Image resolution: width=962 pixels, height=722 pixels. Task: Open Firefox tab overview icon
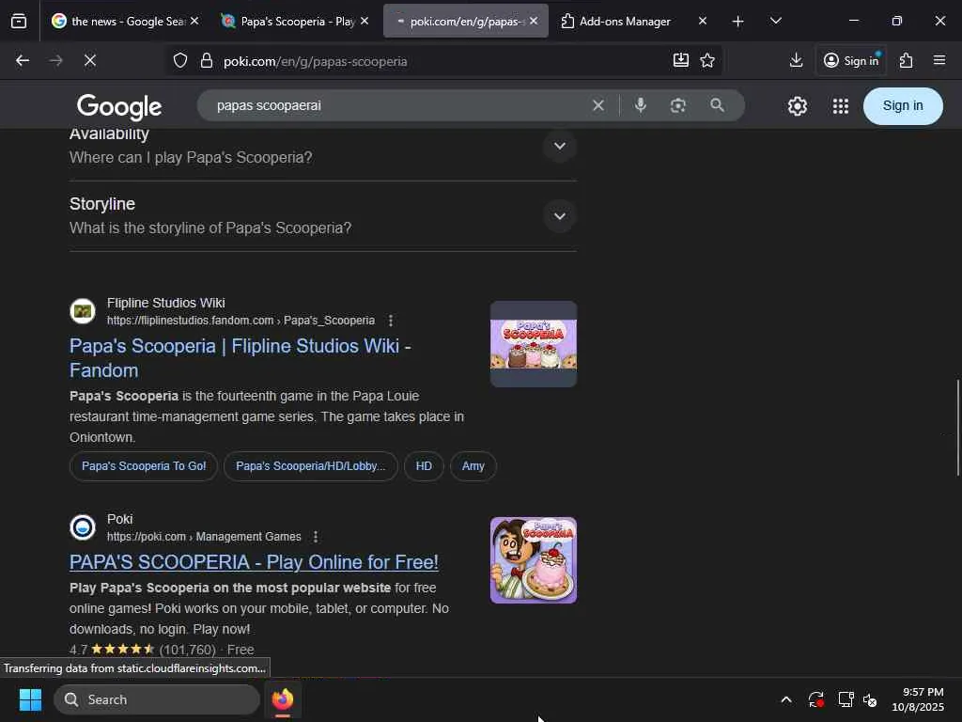pyautogui.click(x=19, y=22)
